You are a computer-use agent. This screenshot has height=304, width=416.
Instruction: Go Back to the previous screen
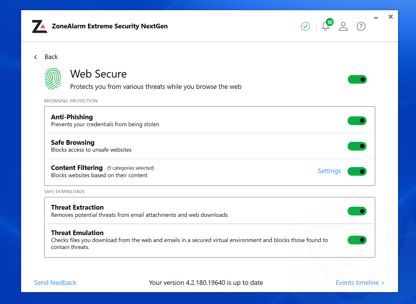point(51,57)
